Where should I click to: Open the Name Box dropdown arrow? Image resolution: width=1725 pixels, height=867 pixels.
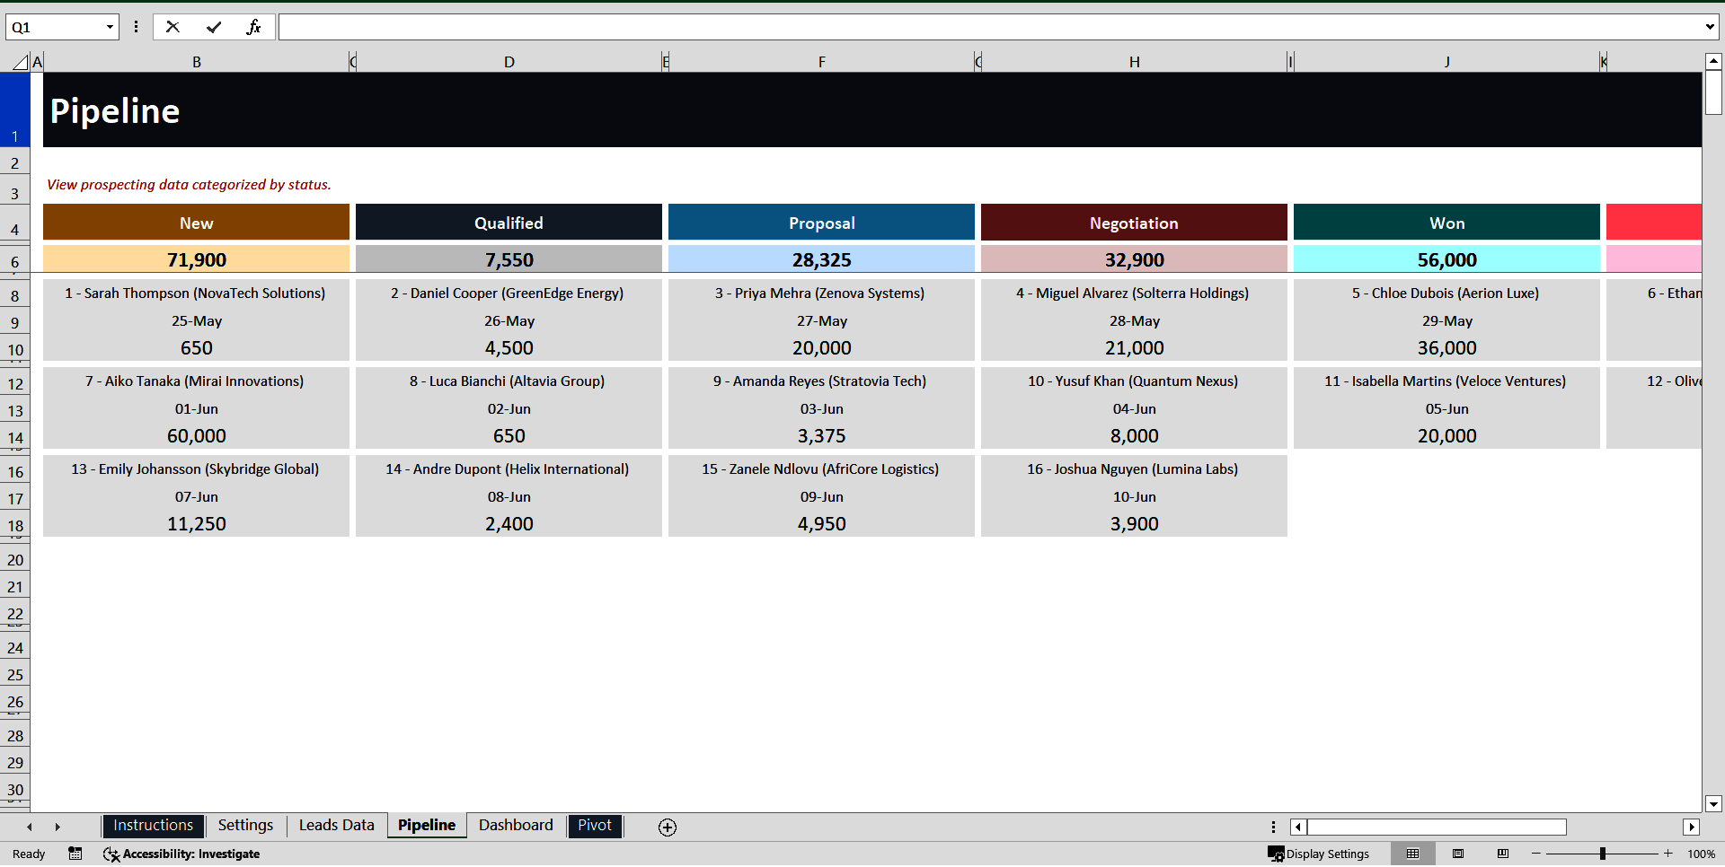click(x=110, y=27)
